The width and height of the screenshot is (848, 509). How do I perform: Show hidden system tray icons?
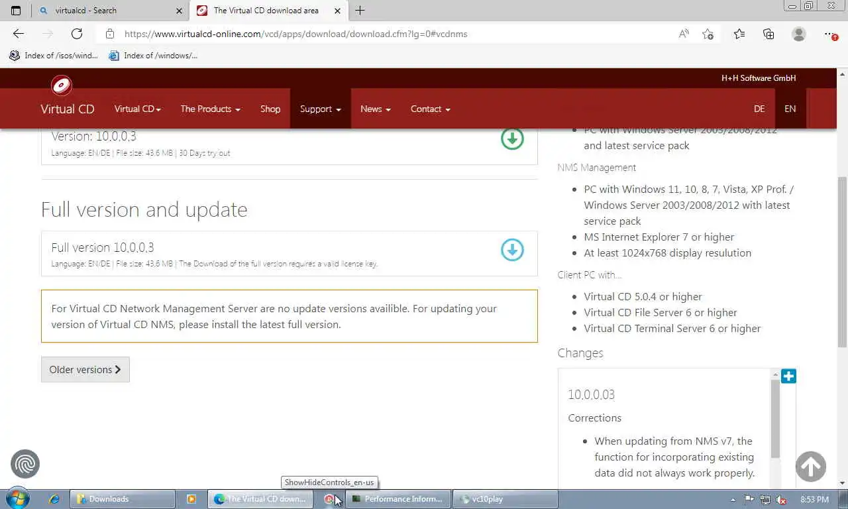pos(733,500)
